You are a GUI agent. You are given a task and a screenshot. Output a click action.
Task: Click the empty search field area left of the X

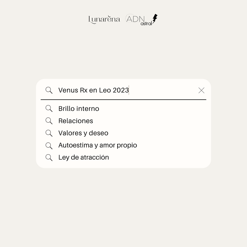164,90
